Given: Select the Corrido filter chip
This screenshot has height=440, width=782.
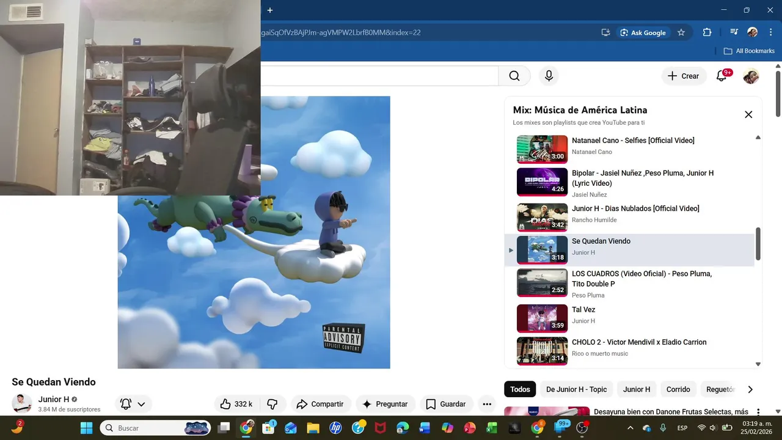Looking at the screenshot, I should coord(678,389).
